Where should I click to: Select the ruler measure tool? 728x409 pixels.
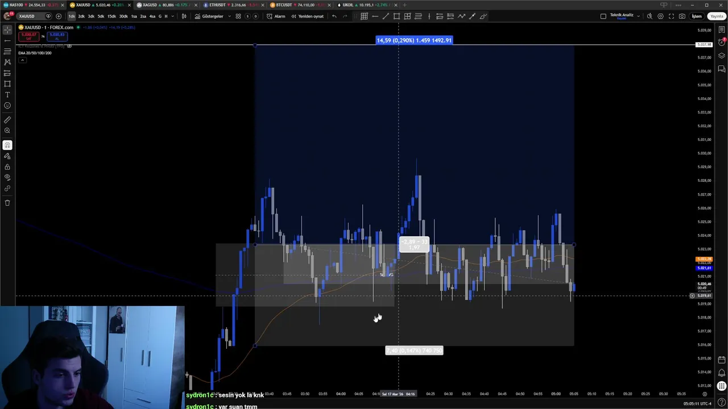pyautogui.click(x=7, y=120)
